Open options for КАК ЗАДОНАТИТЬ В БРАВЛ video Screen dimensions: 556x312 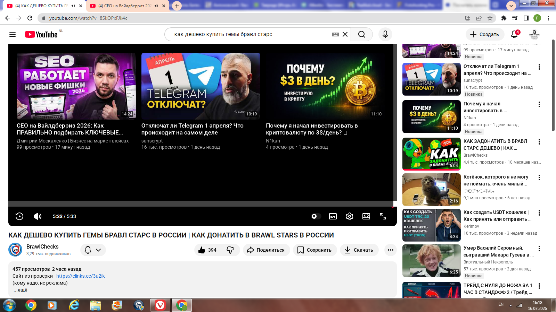point(539,142)
